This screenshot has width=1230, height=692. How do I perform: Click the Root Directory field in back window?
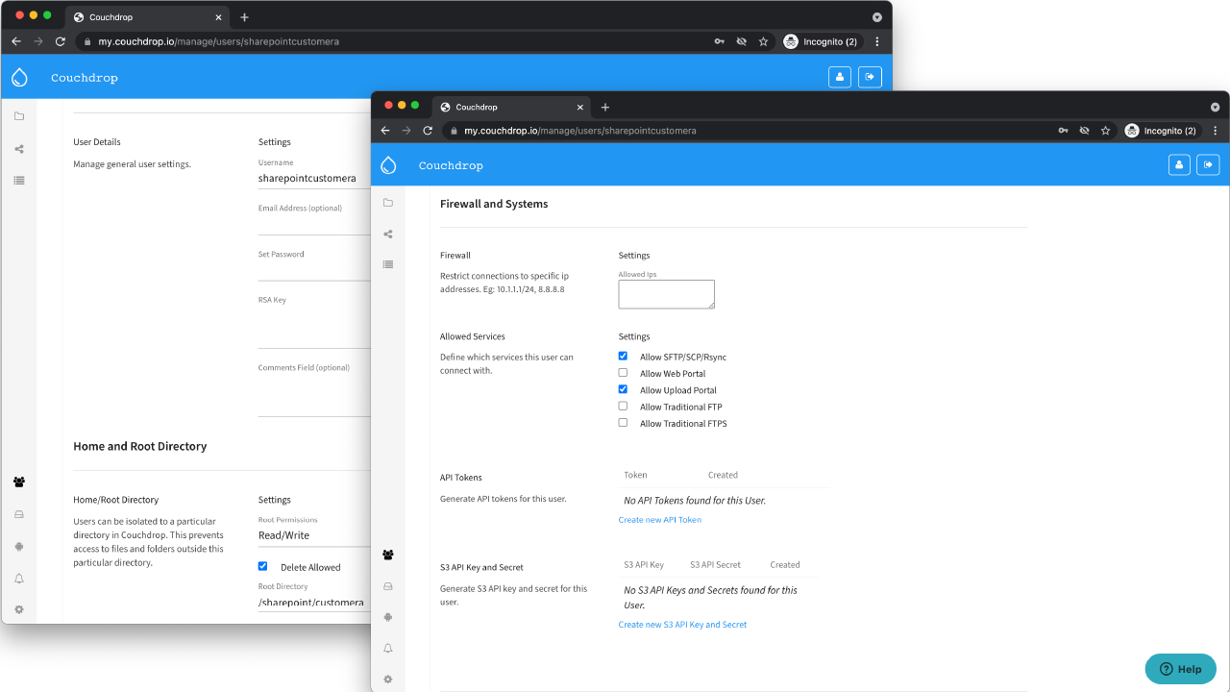coord(314,603)
